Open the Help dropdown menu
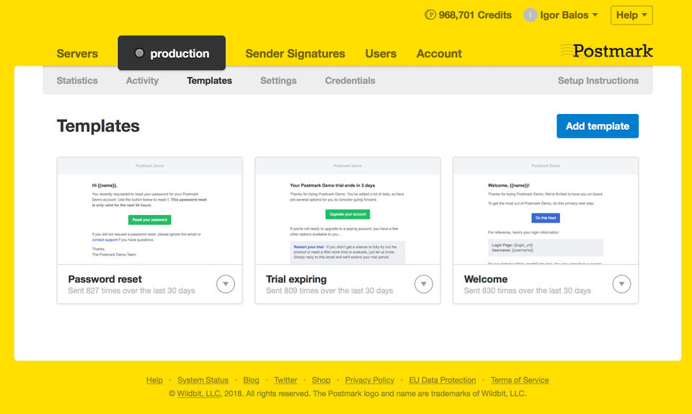The width and height of the screenshot is (692, 414). point(631,15)
